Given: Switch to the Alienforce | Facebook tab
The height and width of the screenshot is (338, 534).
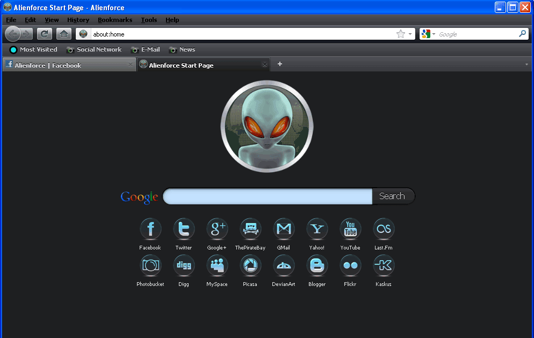Looking at the screenshot, I should pyautogui.click(x=69, y=64).
